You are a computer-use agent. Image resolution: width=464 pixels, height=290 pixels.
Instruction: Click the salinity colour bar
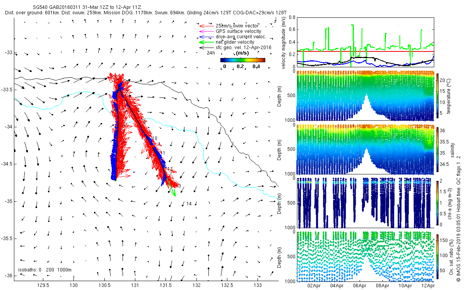tap(438, 150)
